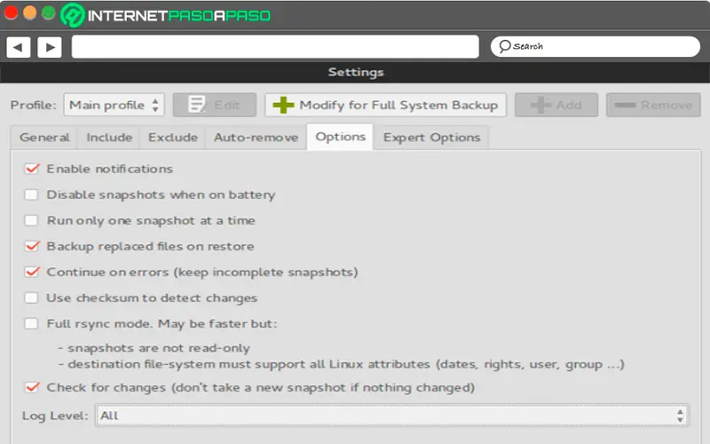Image resolution: width=710 pixels, height=444 pixels.
Task: Enable Use checksum to detect changes
Action: pyautogui.click(x=31, y=298)
